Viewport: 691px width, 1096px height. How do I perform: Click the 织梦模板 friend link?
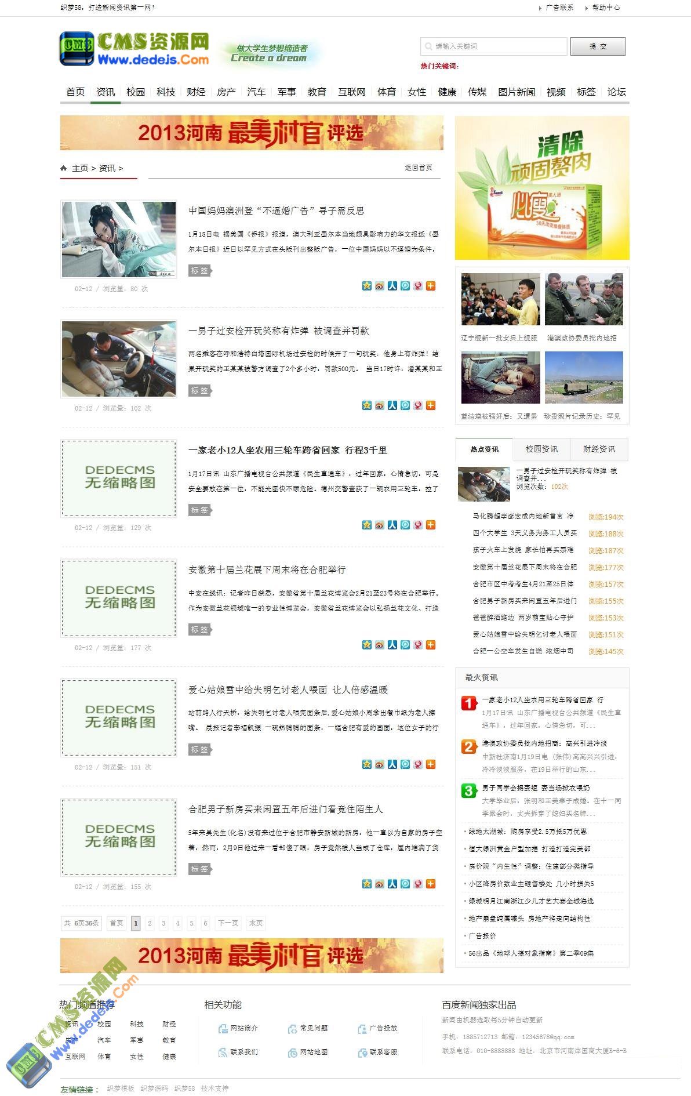pos(121,1088)
